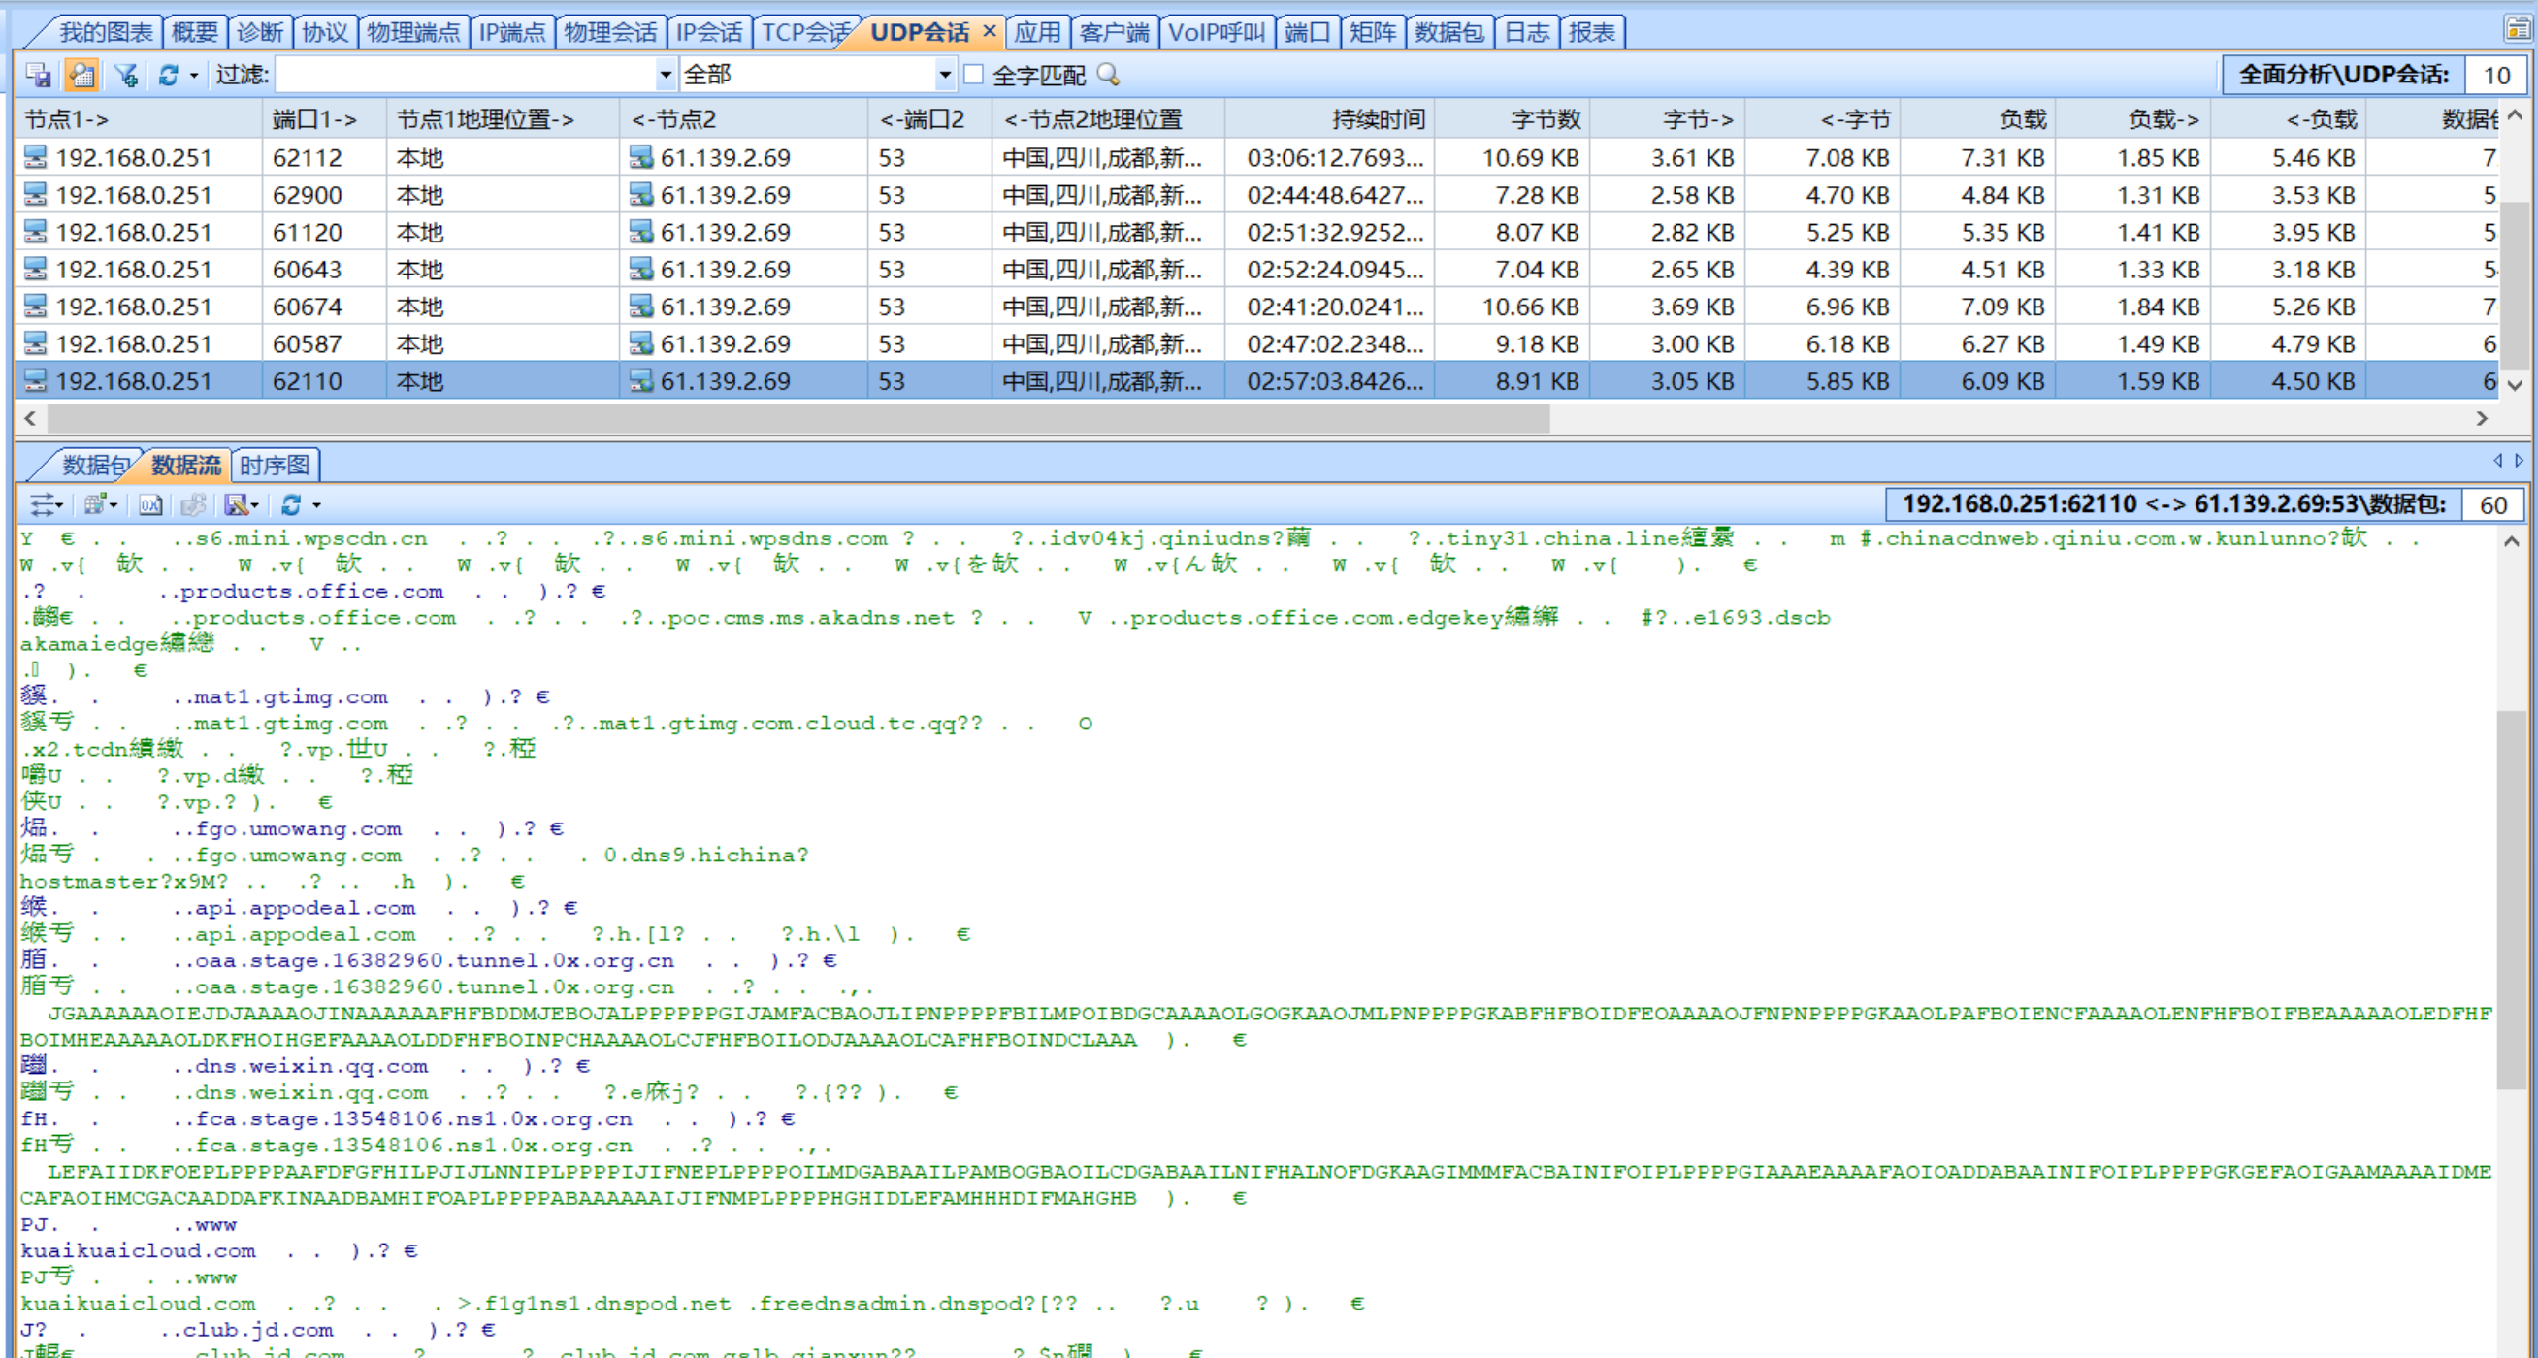The image size is (2538, 1358).
Task: Expand the 过滤 filter text combo box arrow
Action: [665, 75]
